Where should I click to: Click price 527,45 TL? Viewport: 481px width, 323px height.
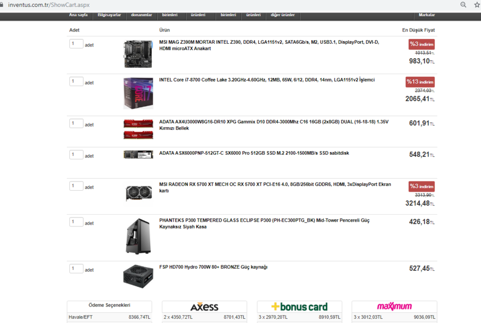422,269
